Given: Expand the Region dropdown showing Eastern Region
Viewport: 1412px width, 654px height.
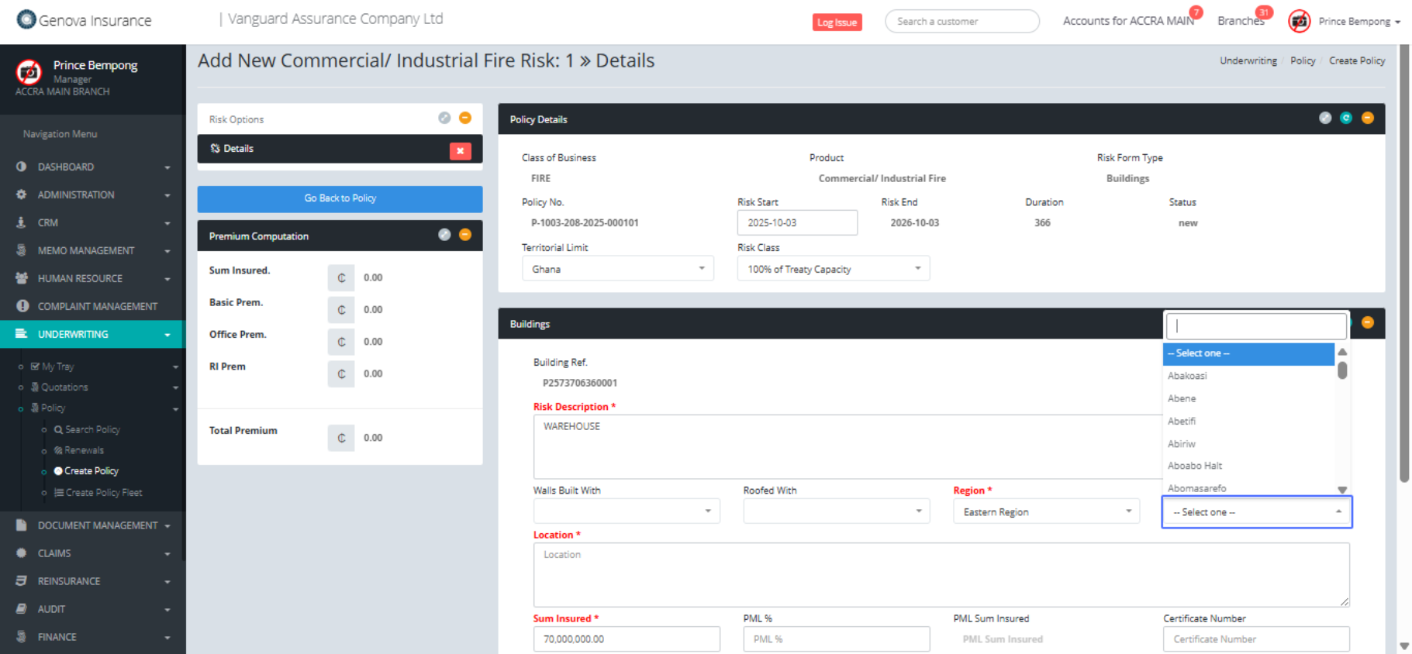Looking at the screenshot, I should [1045, 512].
